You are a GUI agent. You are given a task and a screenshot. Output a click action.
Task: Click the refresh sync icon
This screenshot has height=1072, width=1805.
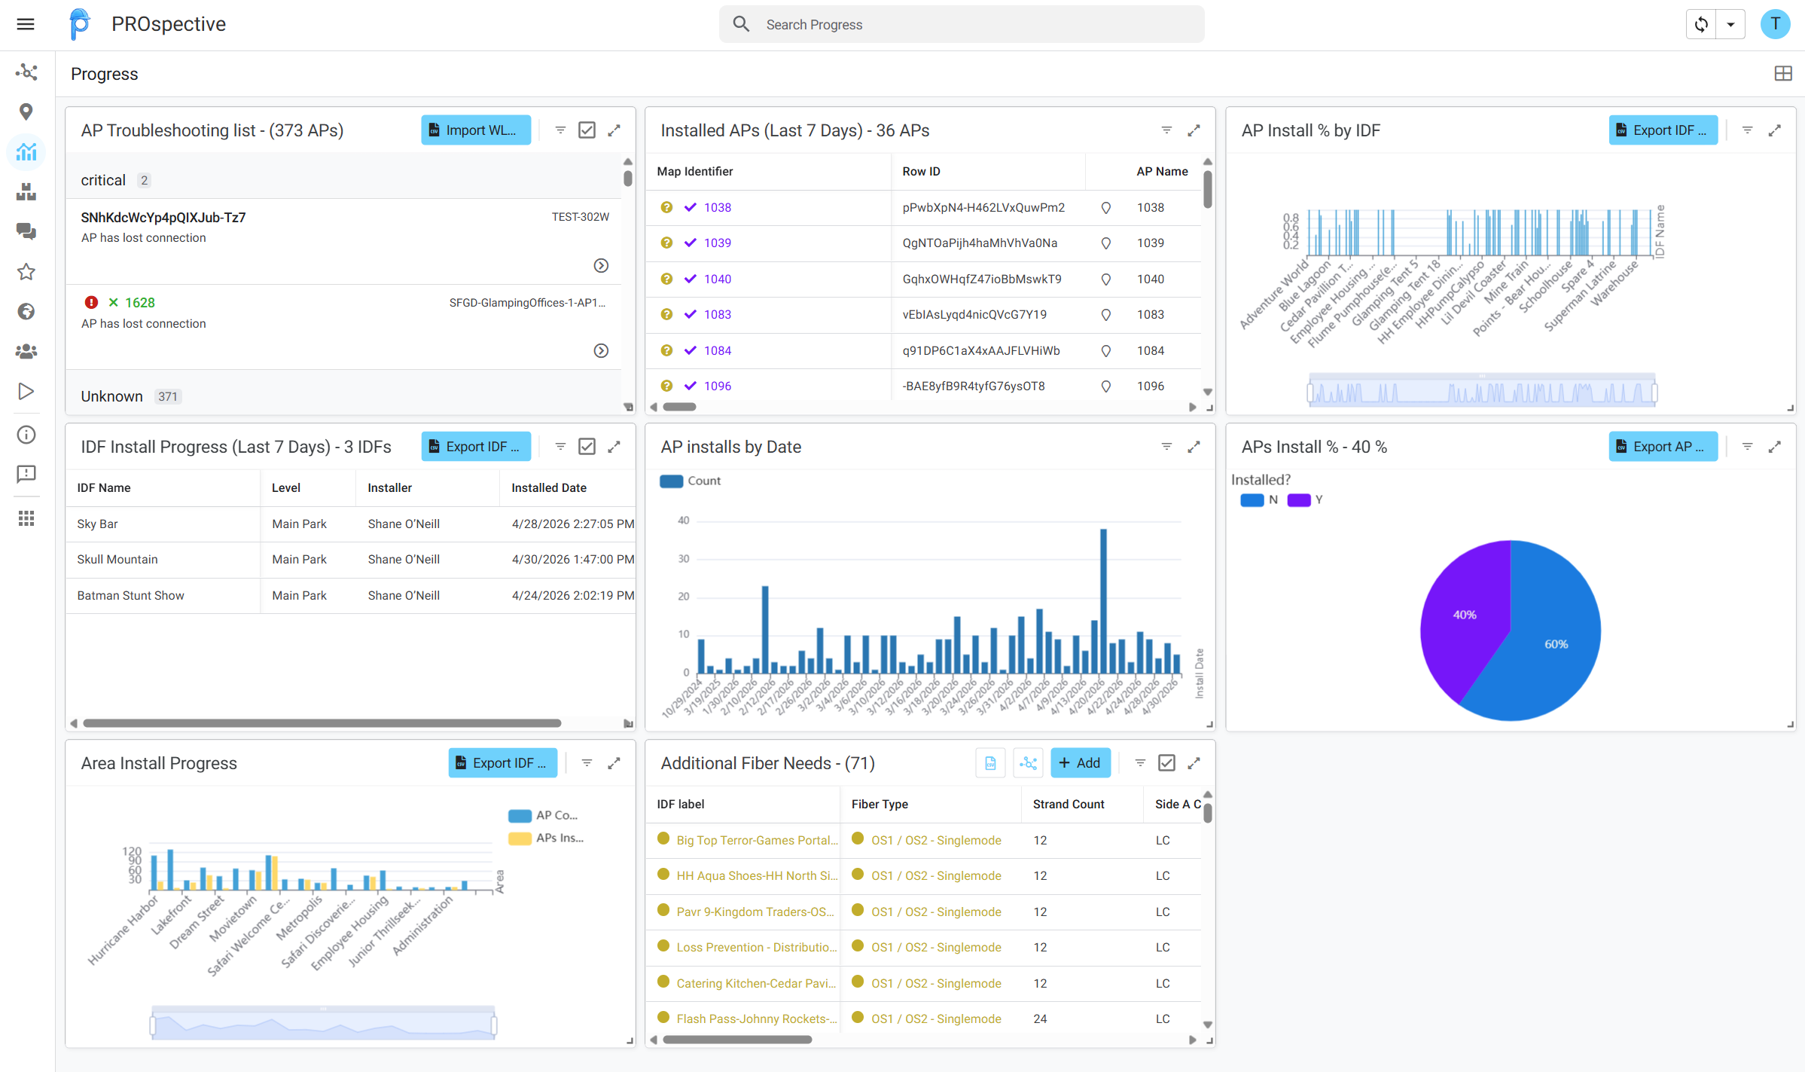click(x=1701, y=24)
